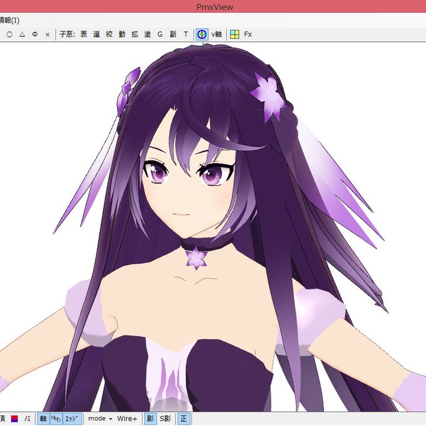
Task: Open the 塗 sub-window
Action: point(147,34)
